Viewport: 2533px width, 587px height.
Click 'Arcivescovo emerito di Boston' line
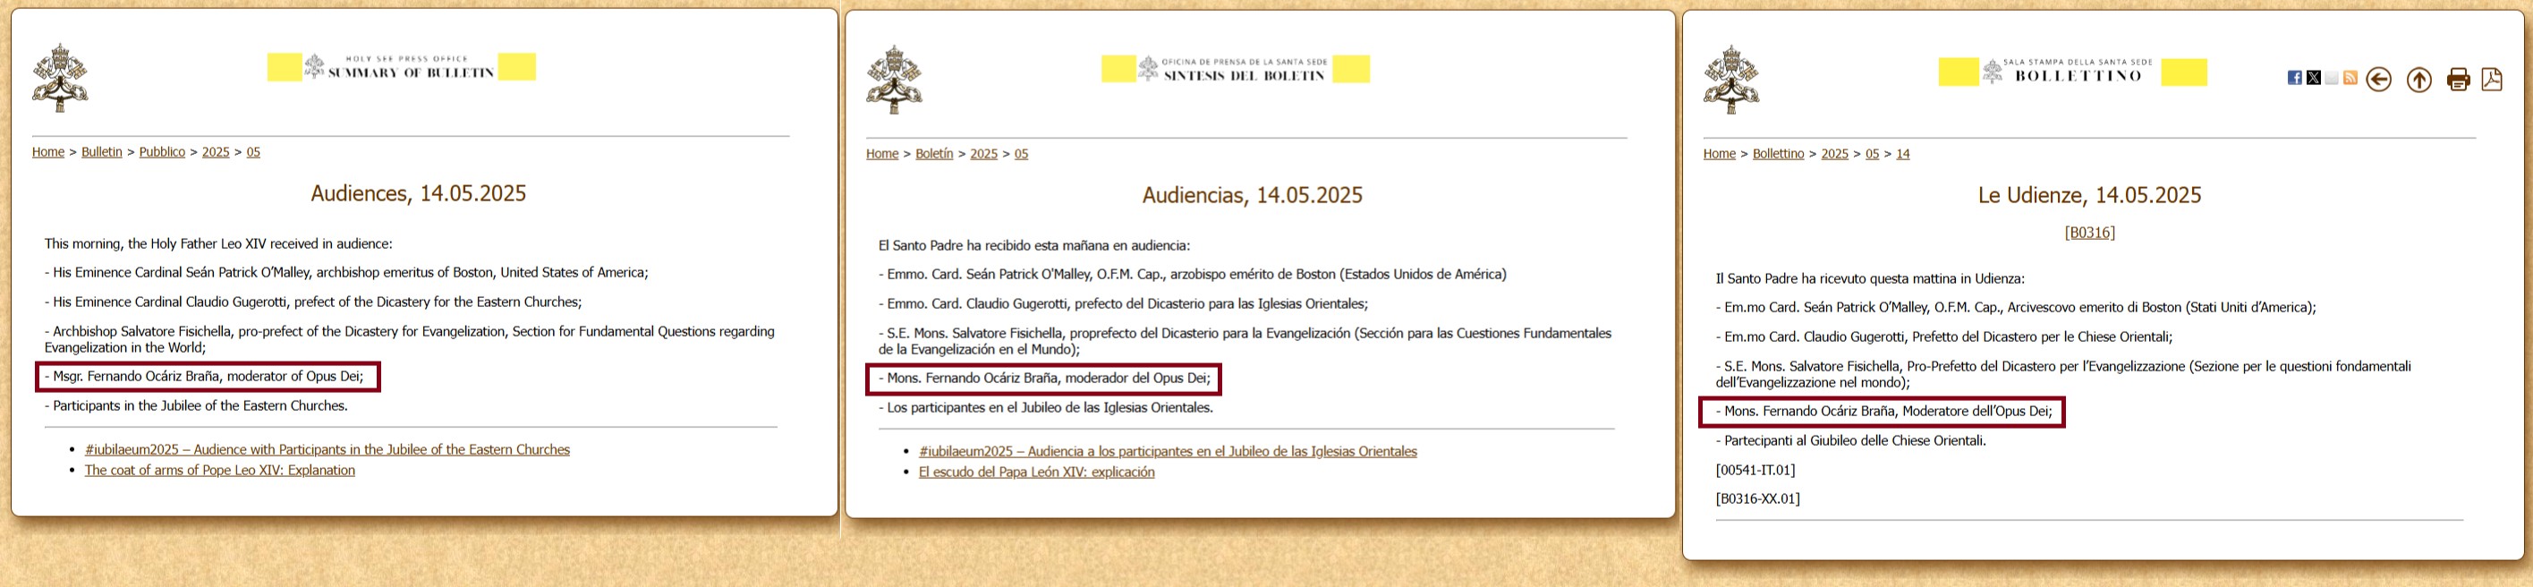[x=2016, y=308]
